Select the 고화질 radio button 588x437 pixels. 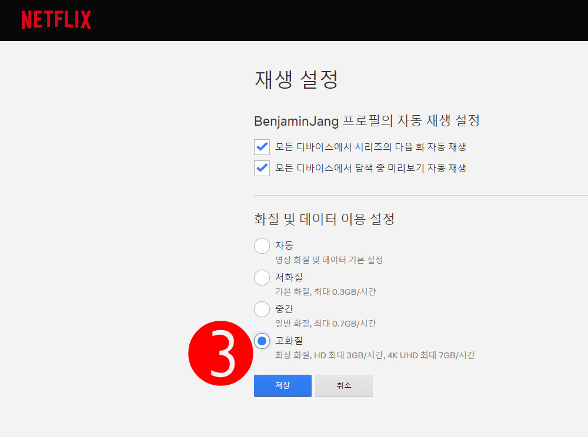point(262,341)
